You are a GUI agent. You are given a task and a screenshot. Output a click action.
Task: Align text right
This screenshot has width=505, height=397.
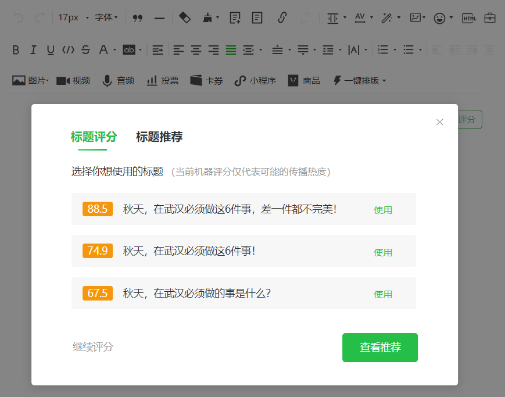213,50
